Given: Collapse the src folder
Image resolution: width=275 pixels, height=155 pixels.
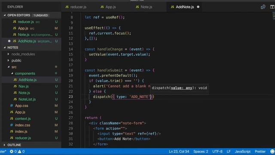Looking at the screenshot, I should click(x=9, y=67).
